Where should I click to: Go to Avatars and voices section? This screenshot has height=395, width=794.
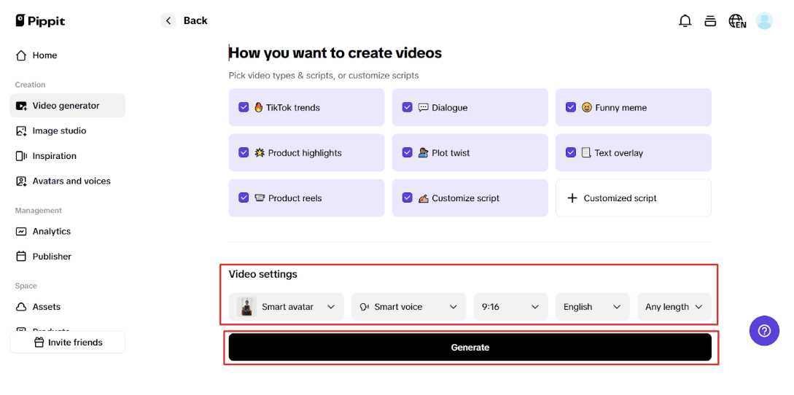coord(71,181)
